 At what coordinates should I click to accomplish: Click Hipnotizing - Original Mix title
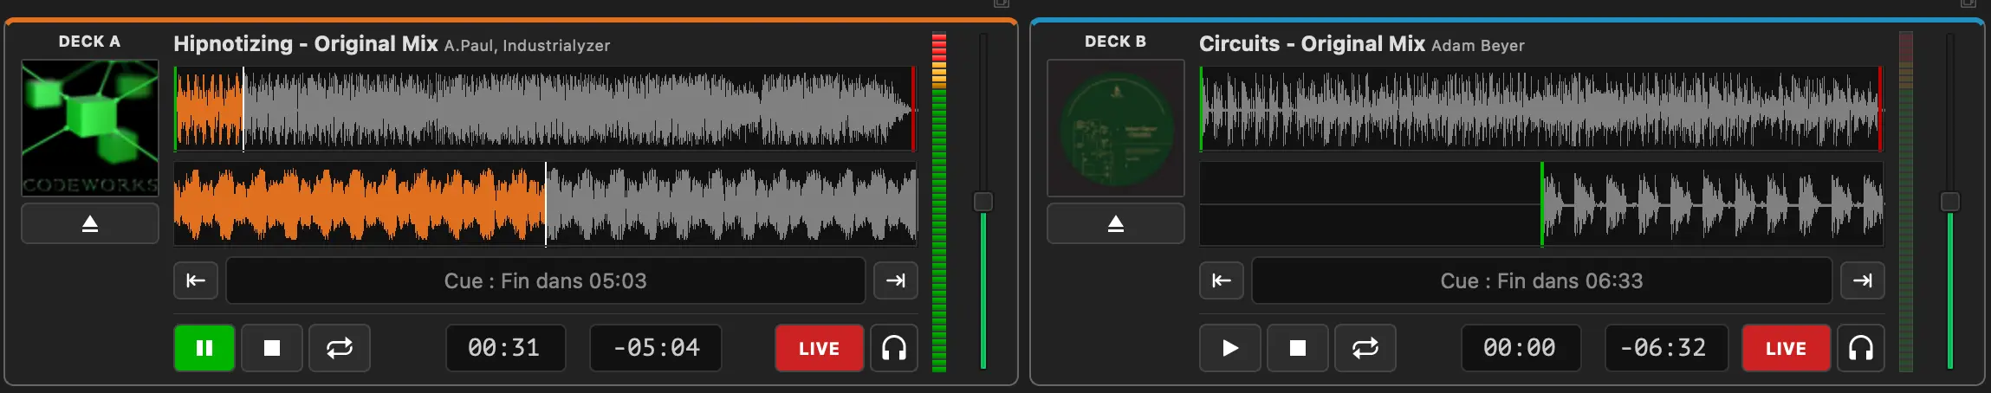click(306, 44)
